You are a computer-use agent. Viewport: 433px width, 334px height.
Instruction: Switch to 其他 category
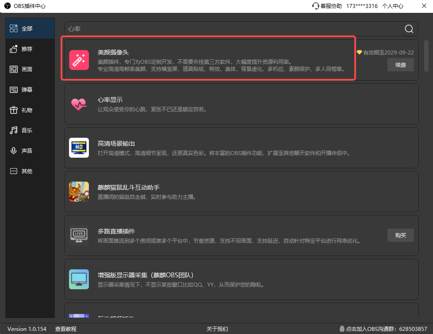[x=30, y=171]
